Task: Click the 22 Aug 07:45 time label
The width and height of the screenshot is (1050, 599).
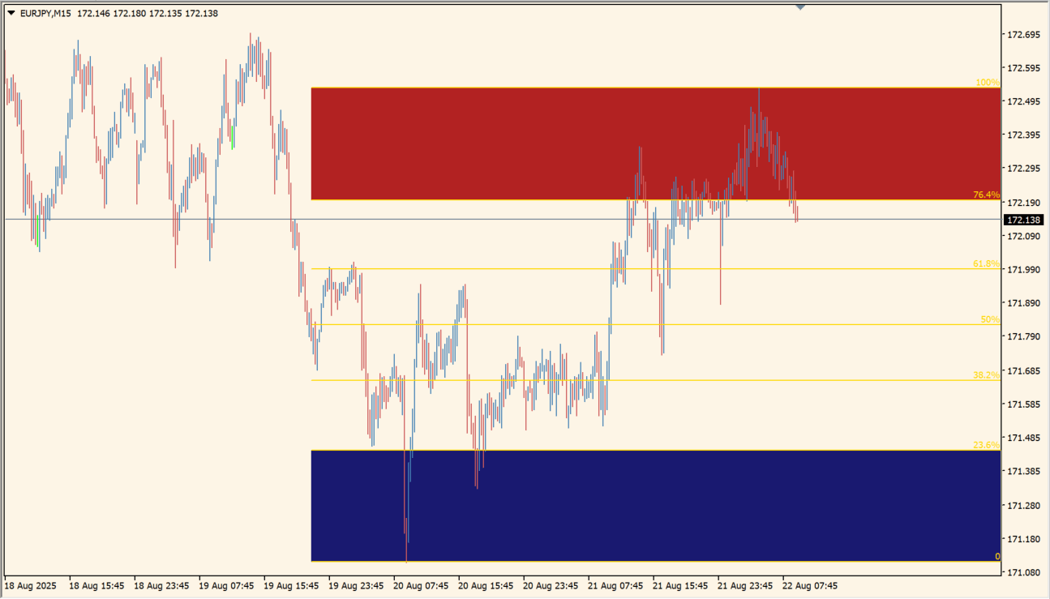Action: coord(810,585)
